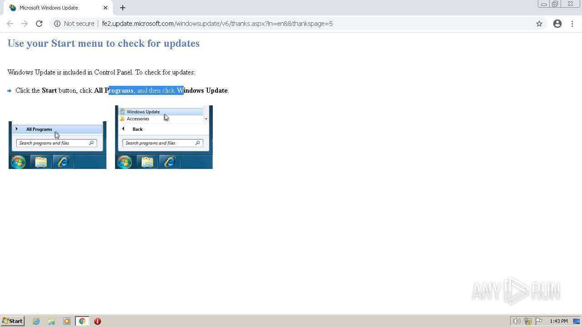Open the Windows Start button

click(x=12, y=321)
